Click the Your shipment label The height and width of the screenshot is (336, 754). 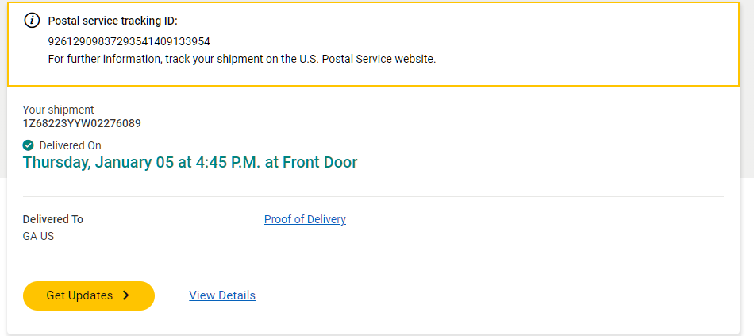pos(58,110)
